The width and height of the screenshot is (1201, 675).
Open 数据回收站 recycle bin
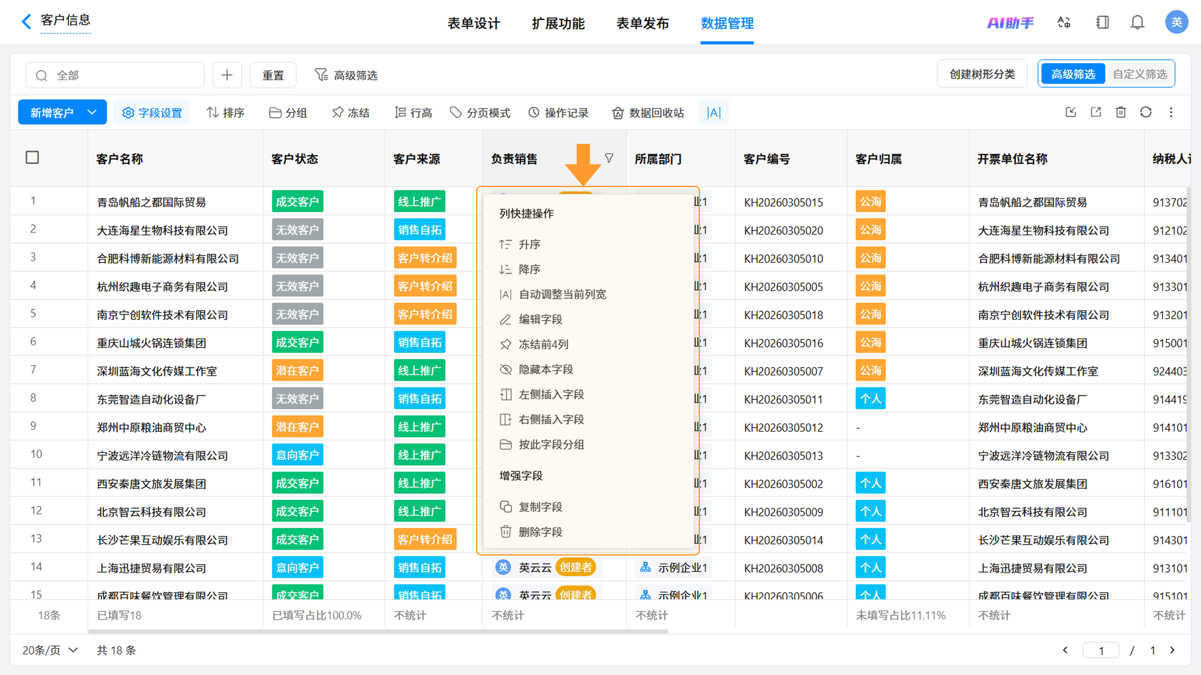648,112
